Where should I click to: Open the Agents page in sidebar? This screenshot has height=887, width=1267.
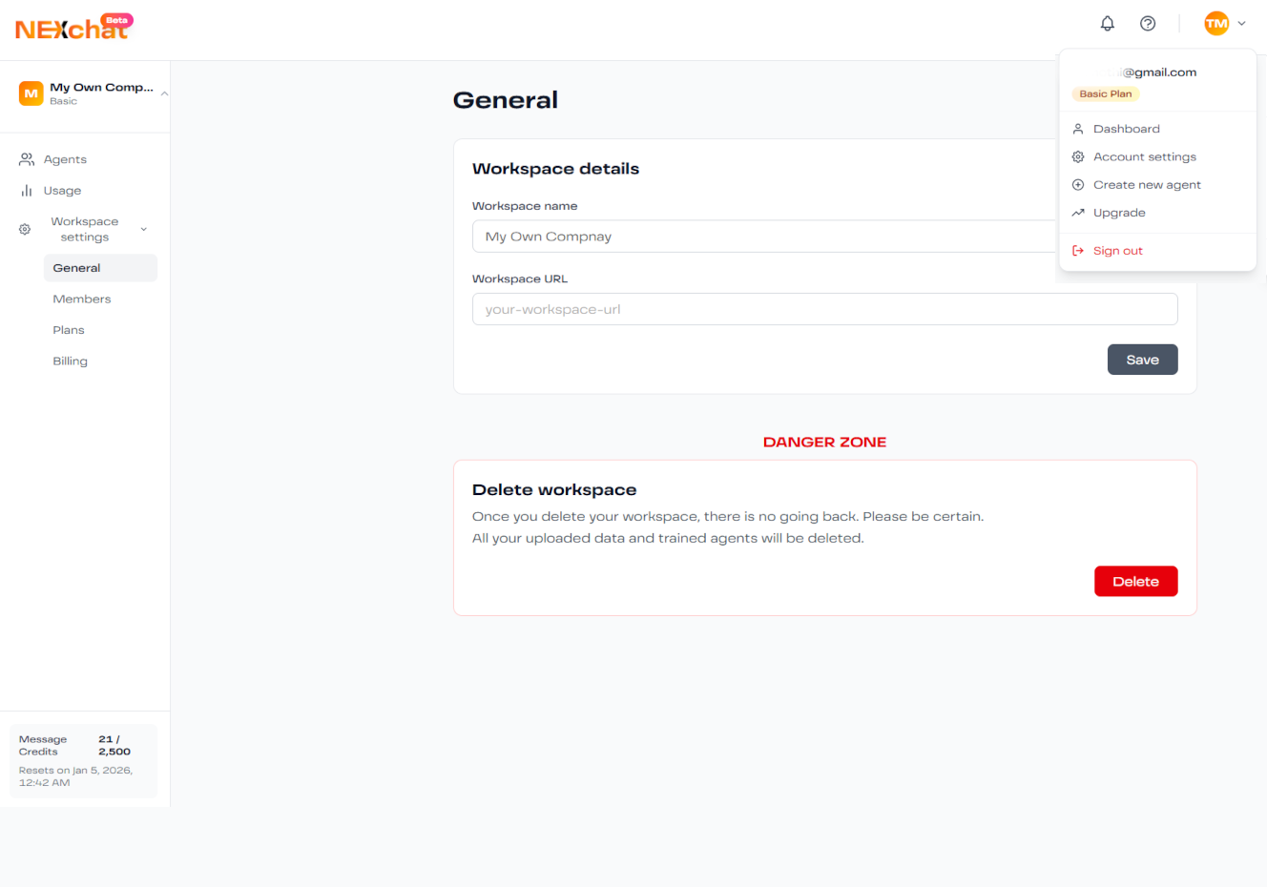click(x=65, y=159)
